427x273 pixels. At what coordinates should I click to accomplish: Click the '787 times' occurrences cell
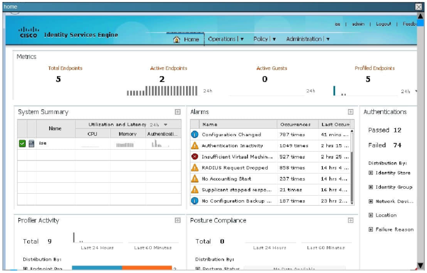pyautogui.click(x=292, y=134)
